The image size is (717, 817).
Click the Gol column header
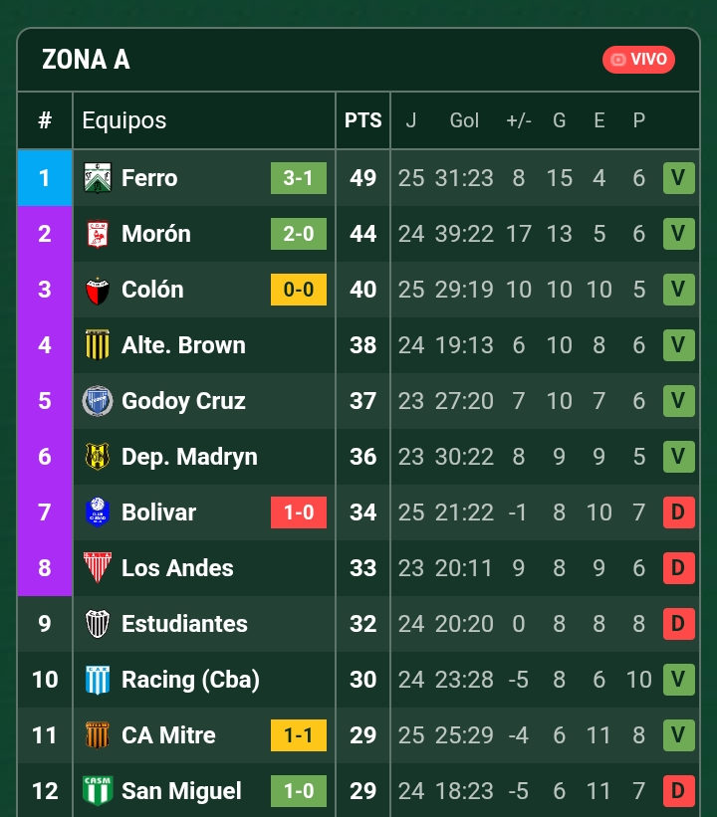pyautogui.click(x=464, y=120)
